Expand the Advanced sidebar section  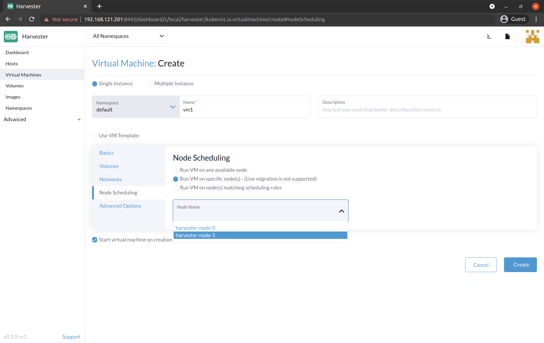tap(42, 119)
